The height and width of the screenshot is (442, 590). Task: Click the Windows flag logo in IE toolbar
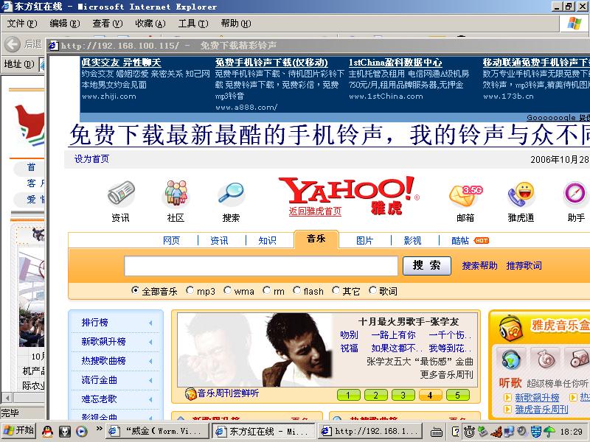click(x=575, y=24)
